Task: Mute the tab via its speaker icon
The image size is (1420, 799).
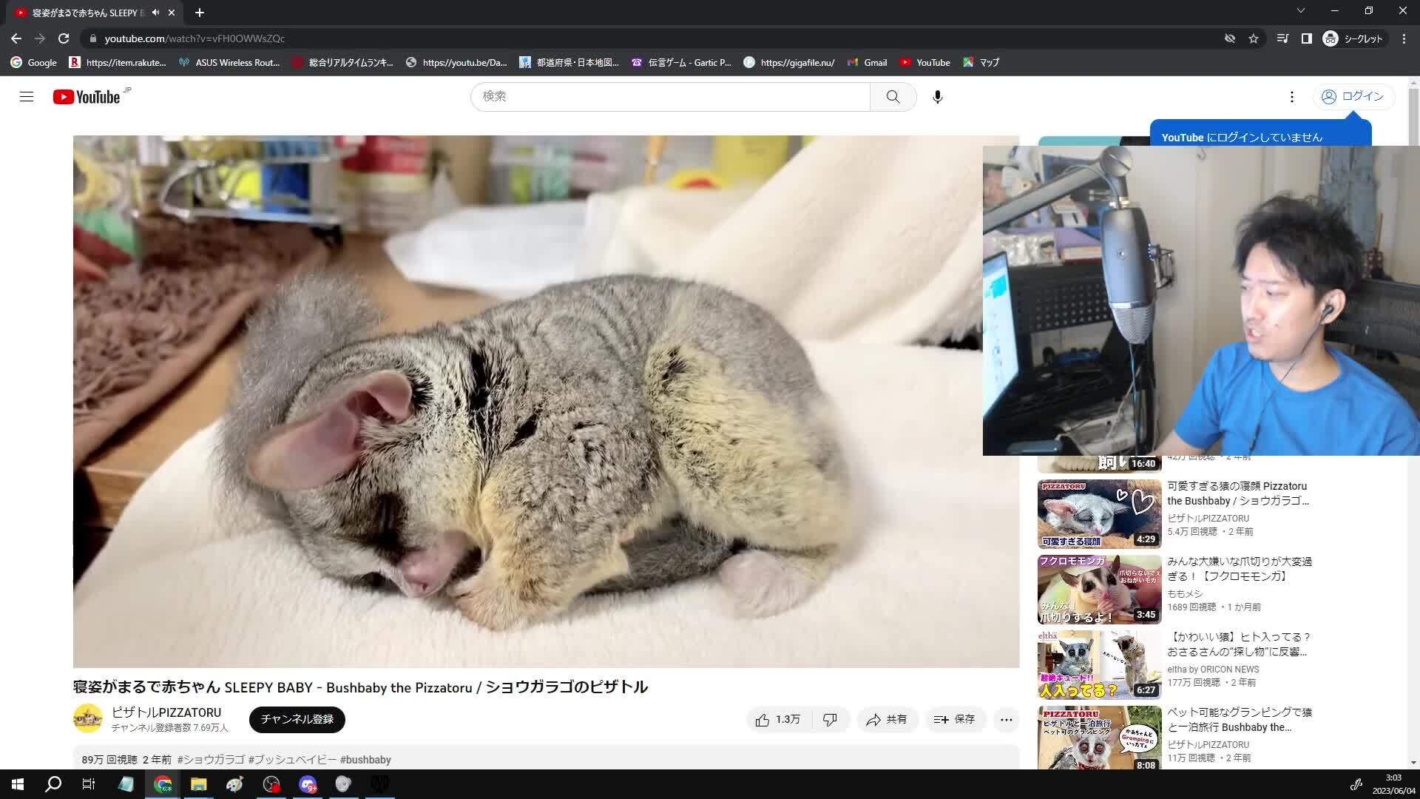Action: 155,12
